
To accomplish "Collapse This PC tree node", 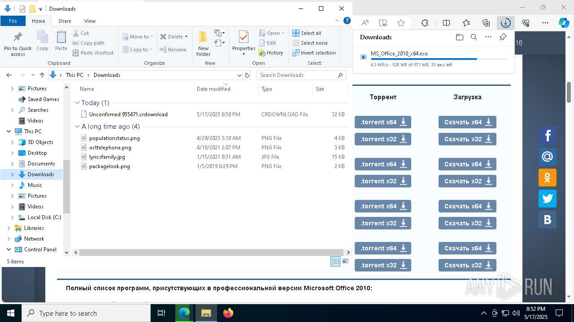I will click(x=9, y=131).
